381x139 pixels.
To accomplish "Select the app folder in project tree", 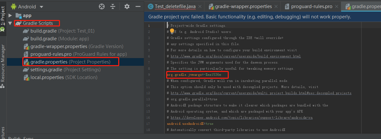I will (x=27, y=16).
